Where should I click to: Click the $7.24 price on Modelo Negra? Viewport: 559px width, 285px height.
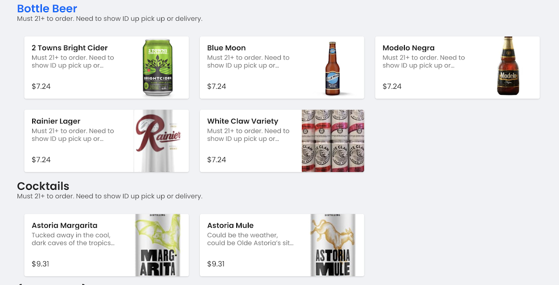click(392, 86)
